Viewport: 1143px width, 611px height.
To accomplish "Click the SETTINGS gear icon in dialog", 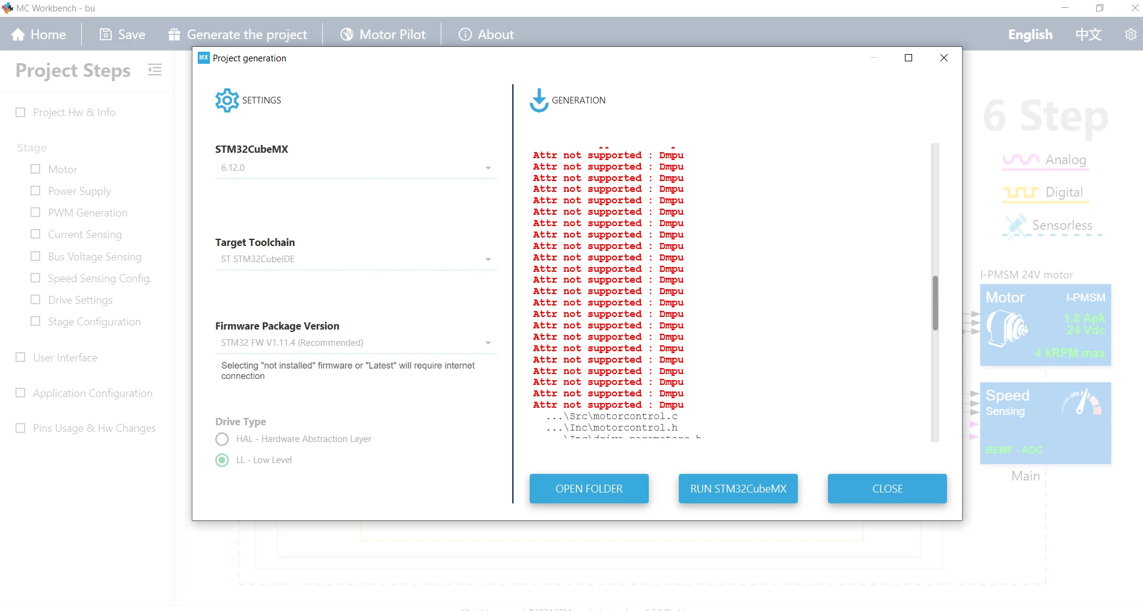I will tap(227, 100).
